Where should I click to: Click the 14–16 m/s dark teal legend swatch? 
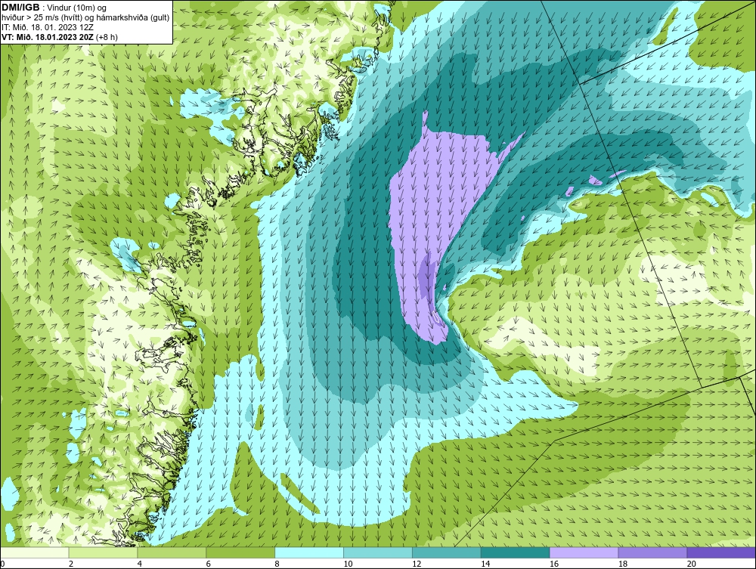[516, 552]
